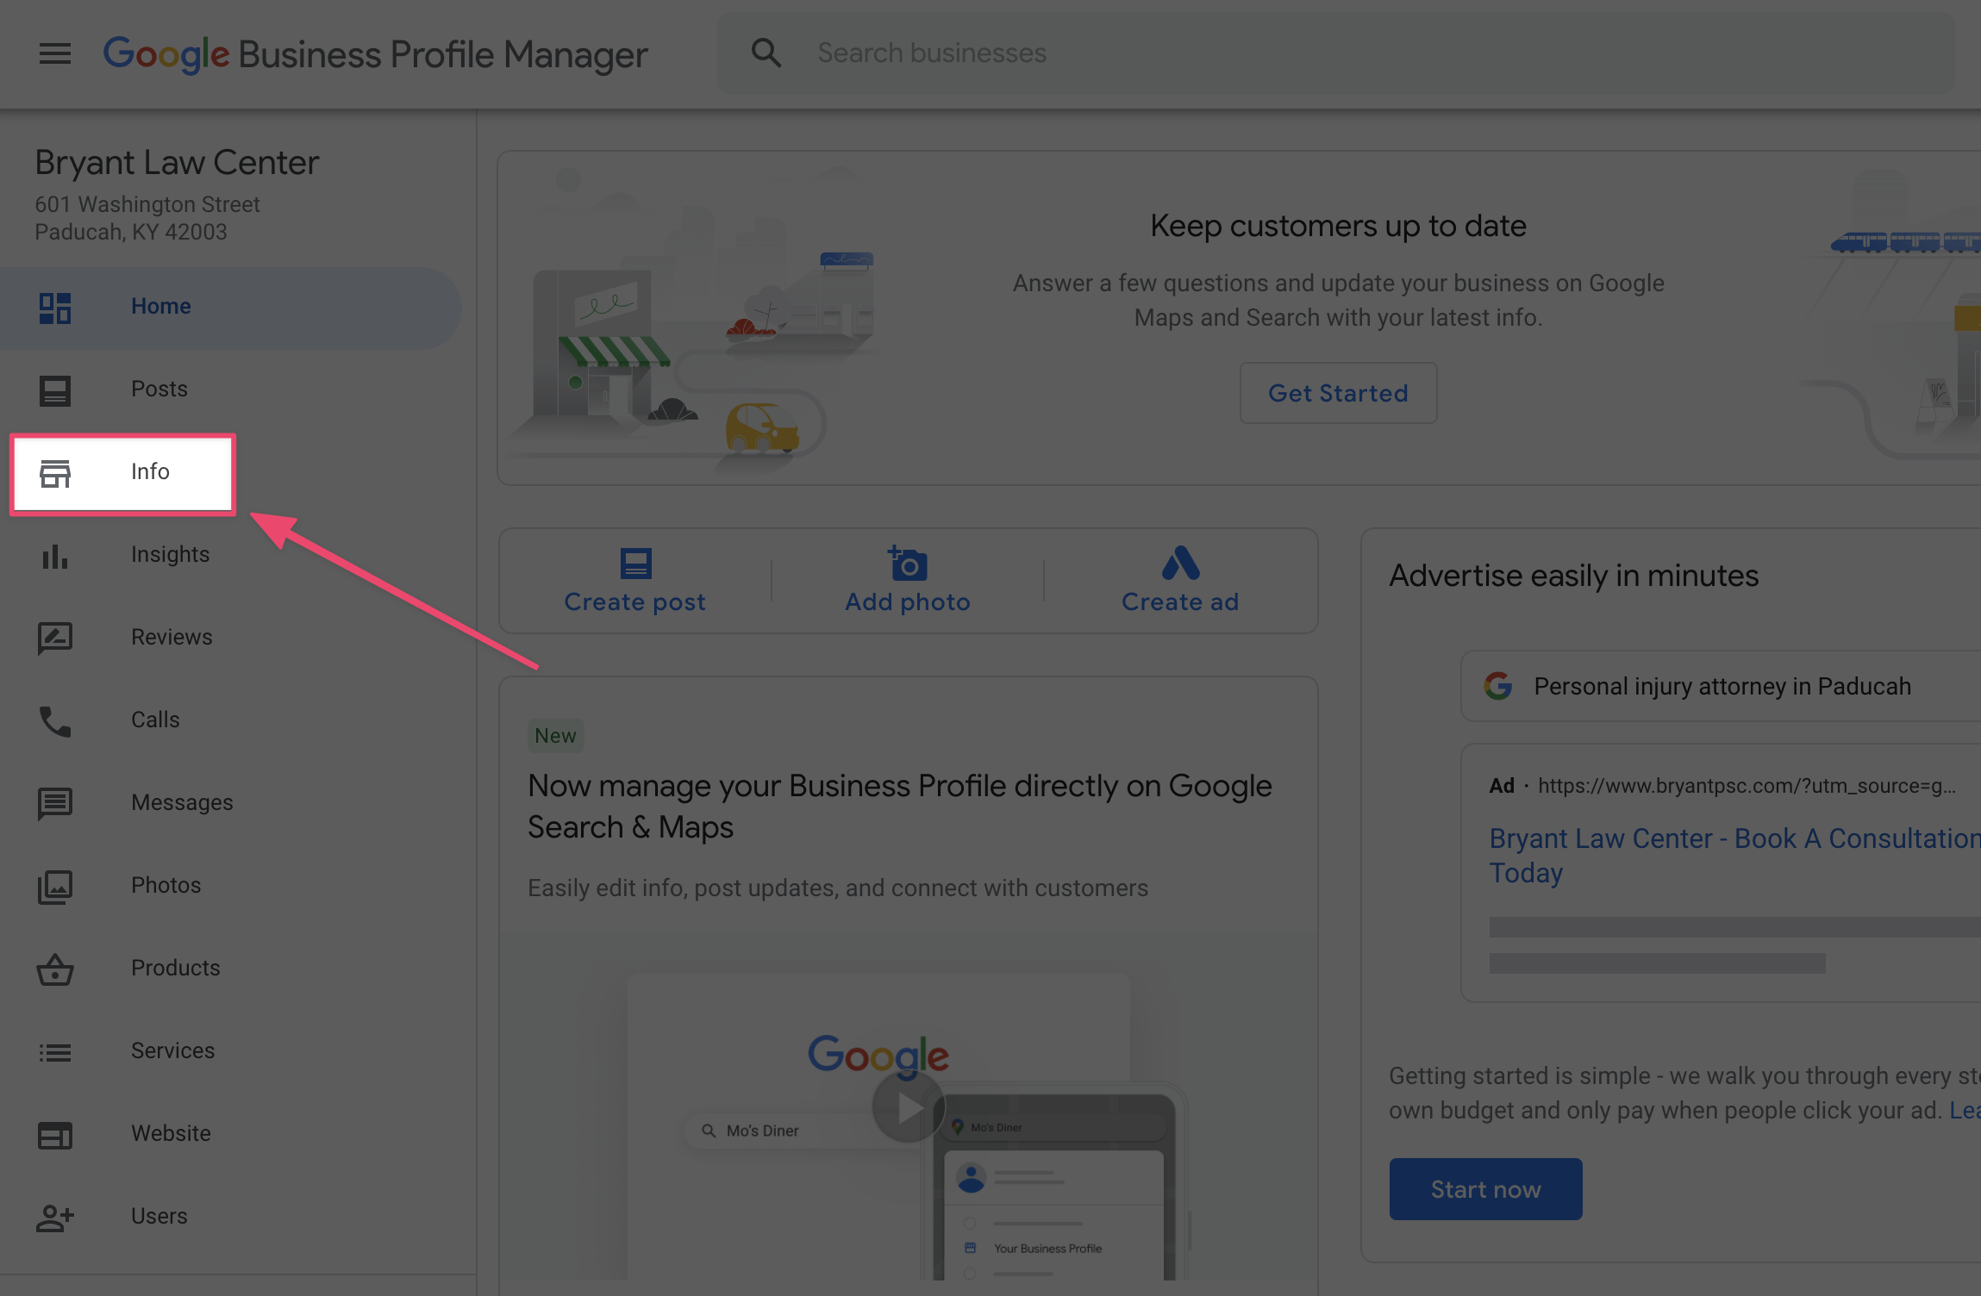Click the Home dashboard icon
This screenshot has height=1296, width=1981.
pos(55,308)
